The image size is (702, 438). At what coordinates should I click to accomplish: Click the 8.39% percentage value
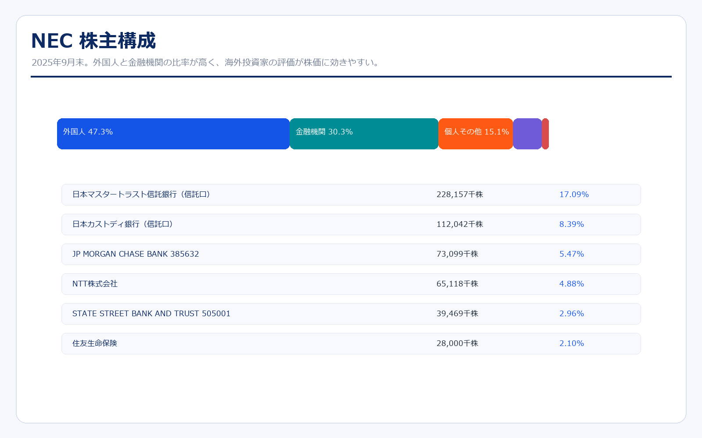tap(572, 224)
